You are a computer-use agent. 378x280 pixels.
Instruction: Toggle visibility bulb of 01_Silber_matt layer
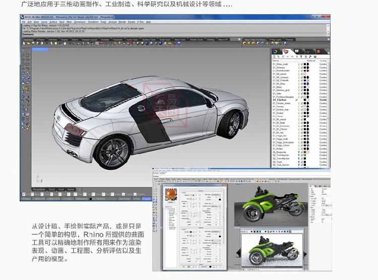[299, 64]
